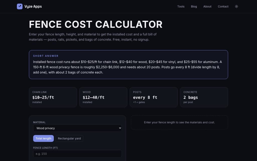Image resolution: width=257 pixels, height=161 pixels.
Task: Go to the Blog page
Action: pyautogui.click(x=194, y=6)
